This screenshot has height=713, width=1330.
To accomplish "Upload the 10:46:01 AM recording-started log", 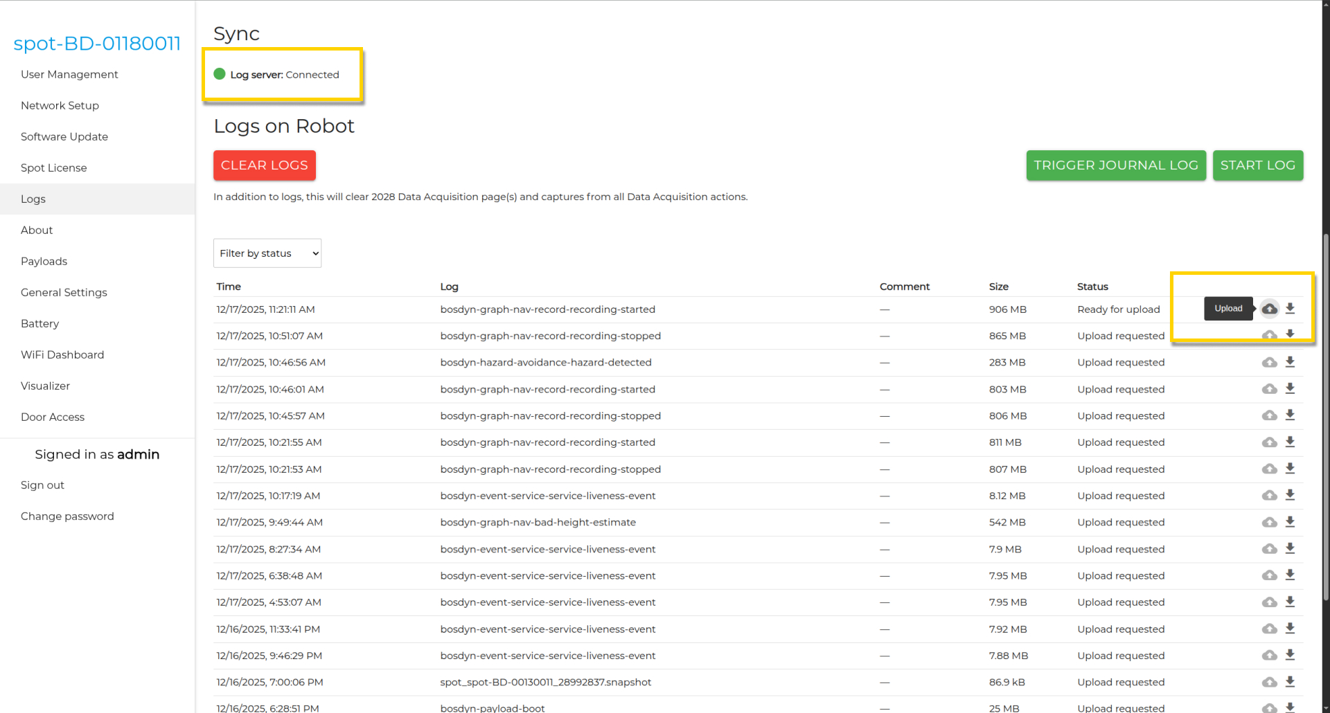I will 1269,389.
